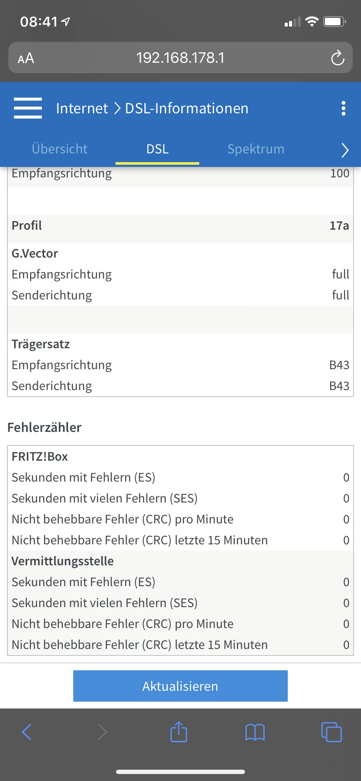Select the DSL tab
The width and height of the screenshot is (361, 781).
coord(157,149)
